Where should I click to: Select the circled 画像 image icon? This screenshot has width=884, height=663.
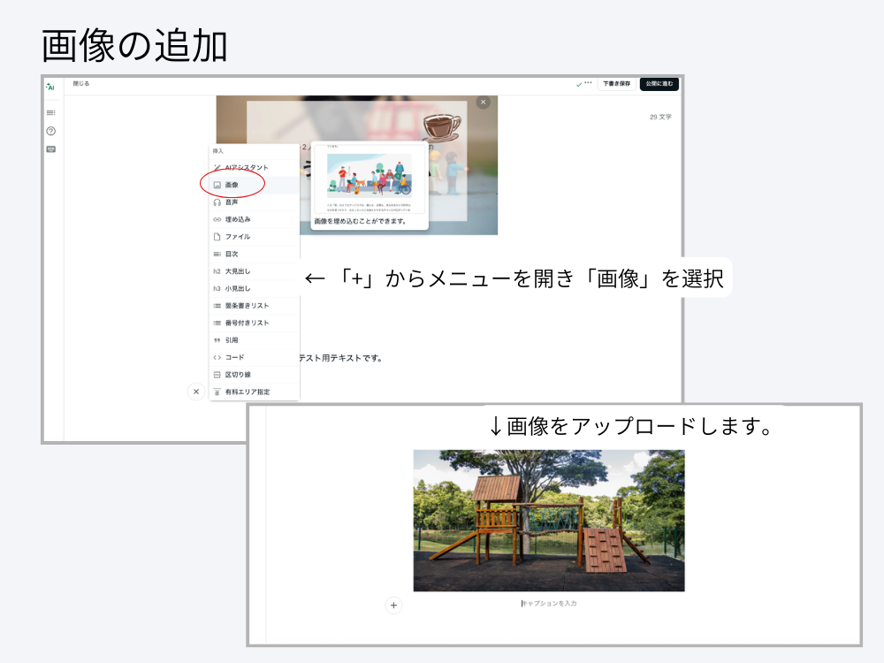point(216,185)
